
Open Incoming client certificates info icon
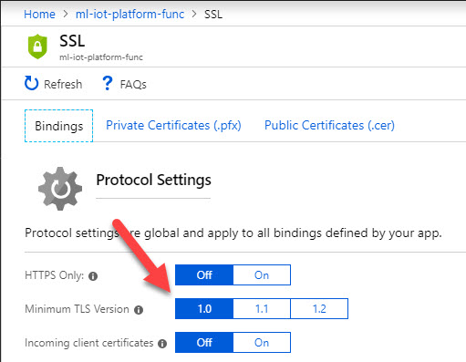click(162, 344)
